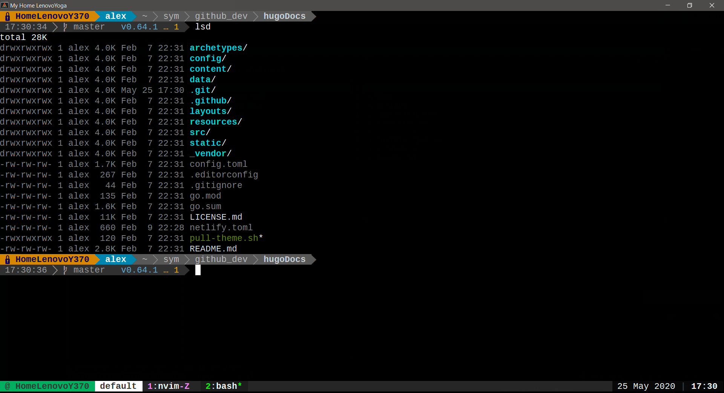724x393 pixels.
Task: Select the src/ directory name
Action: 200,133
